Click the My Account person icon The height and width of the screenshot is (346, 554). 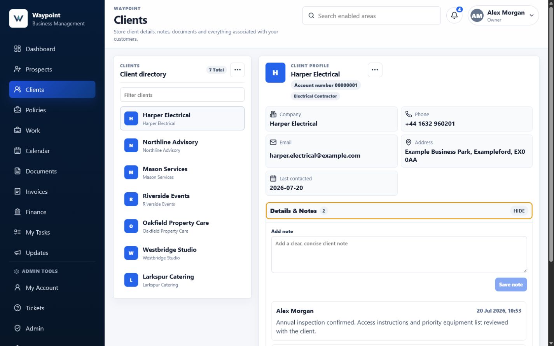(x=17, y=287)
